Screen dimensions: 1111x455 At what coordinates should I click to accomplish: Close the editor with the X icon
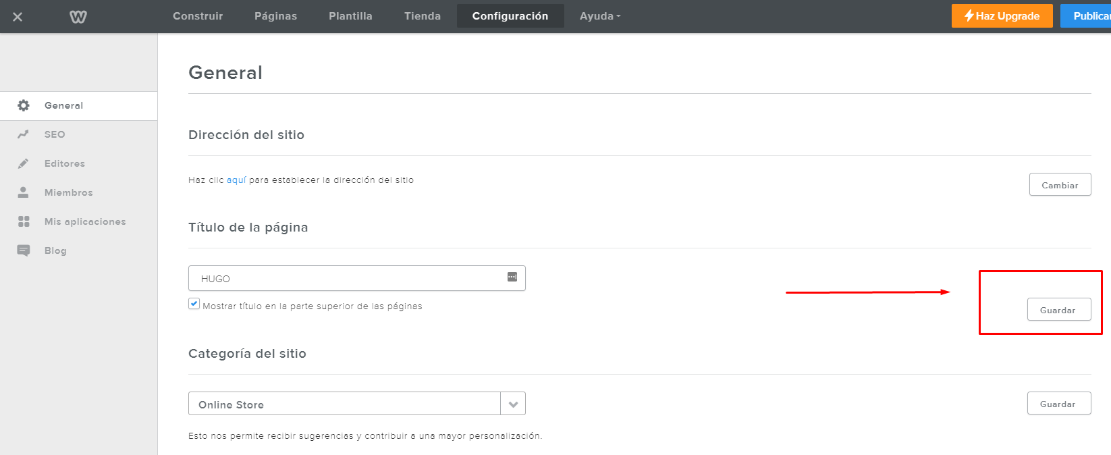tap(18, 16)
